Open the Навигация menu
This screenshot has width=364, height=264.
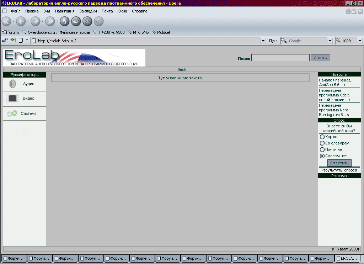[x=65, y=11]
